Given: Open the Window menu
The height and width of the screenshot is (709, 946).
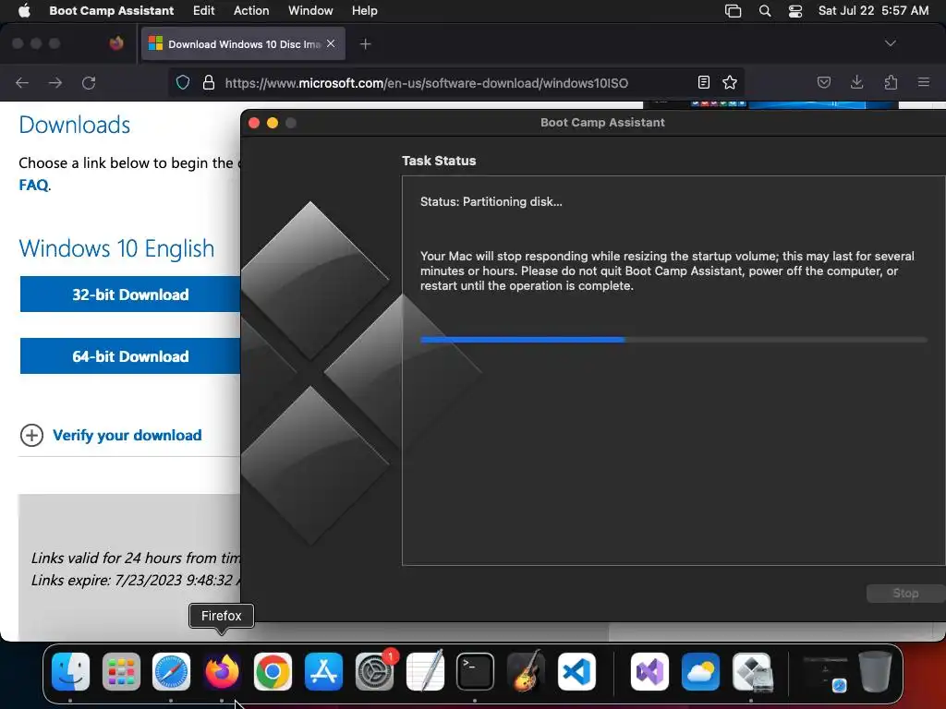Looking at the screenshot, I should 310,10.
